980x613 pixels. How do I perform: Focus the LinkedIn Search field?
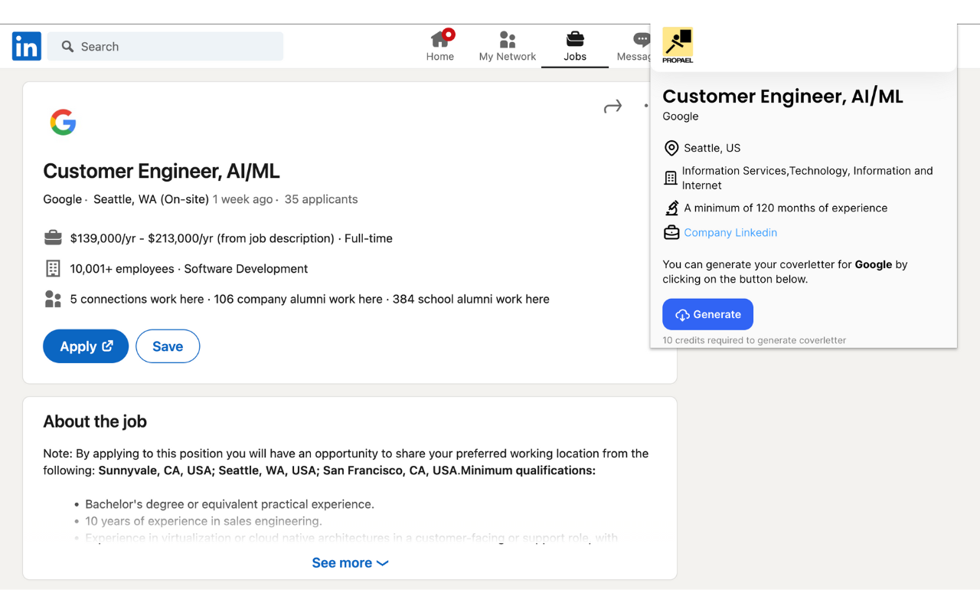click(x=165, y=46)
